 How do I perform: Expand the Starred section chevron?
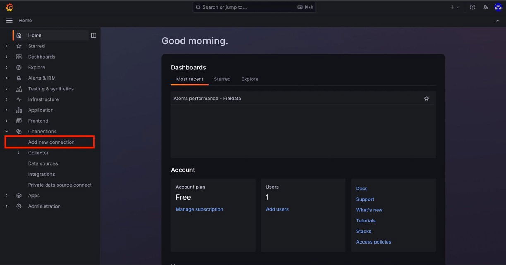pos(7,46)
